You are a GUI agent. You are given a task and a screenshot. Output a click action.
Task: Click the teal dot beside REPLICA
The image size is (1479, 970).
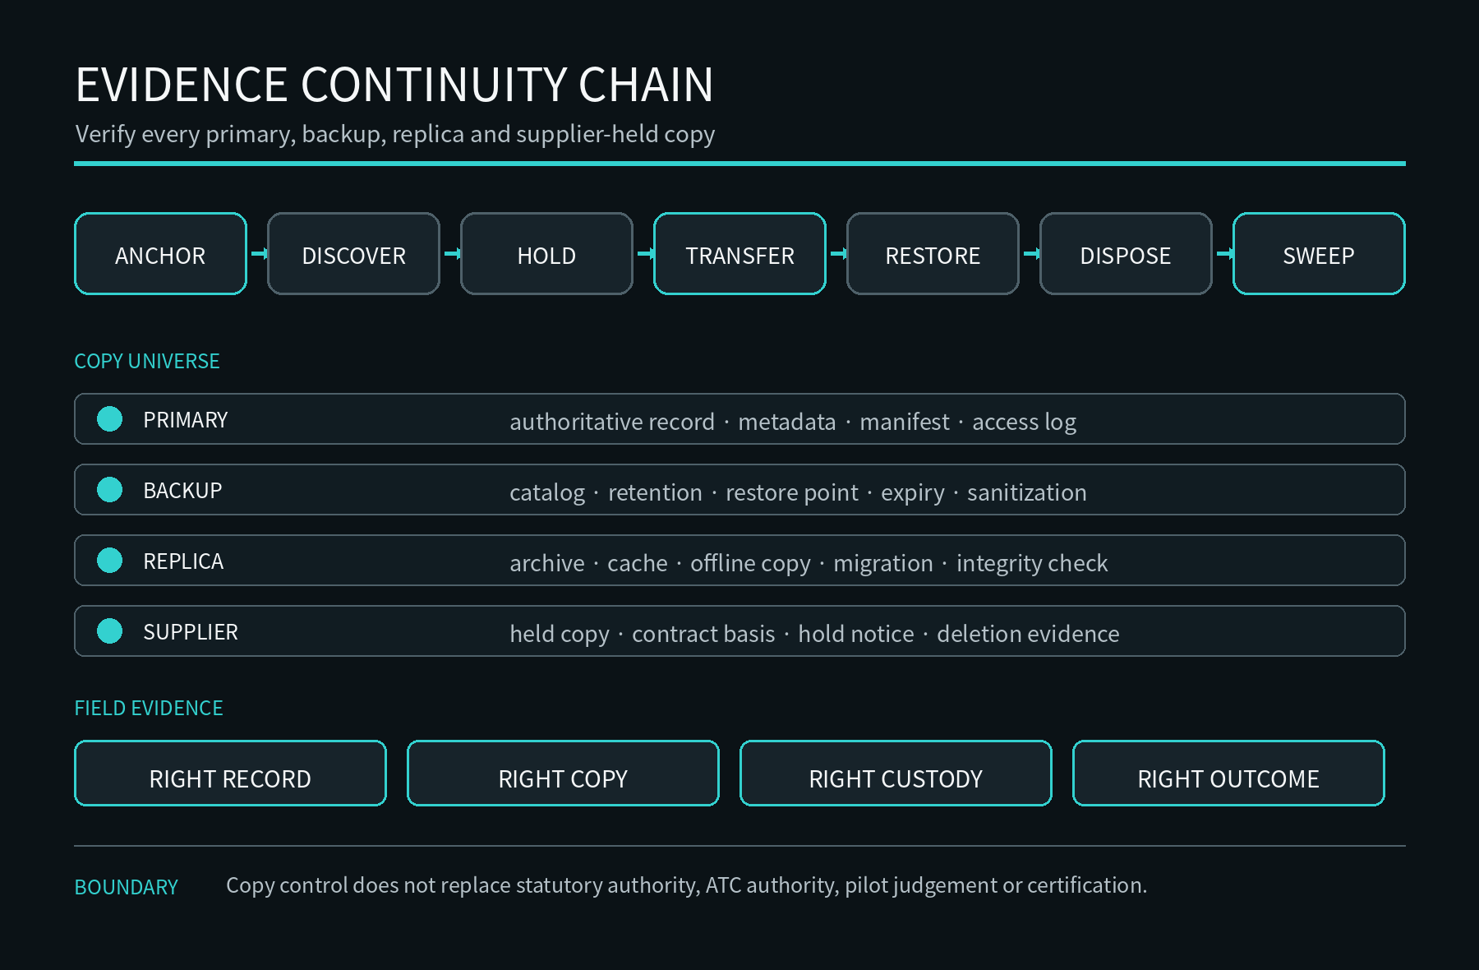point(109,561)
